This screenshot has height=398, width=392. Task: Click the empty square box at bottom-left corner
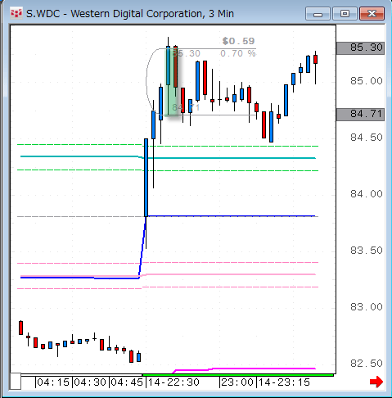tap(16, 381)
